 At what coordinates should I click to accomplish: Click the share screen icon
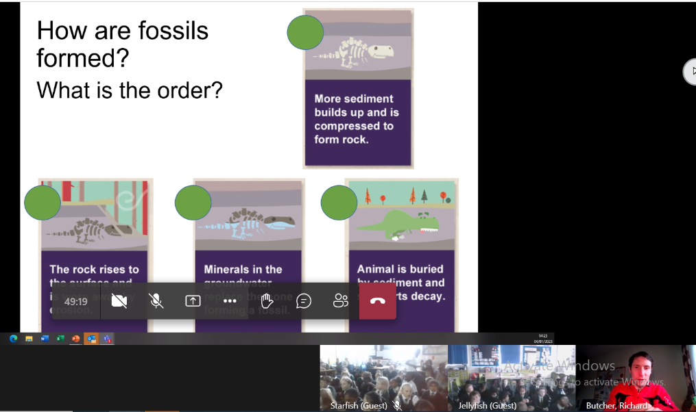[x=193, y=301]
